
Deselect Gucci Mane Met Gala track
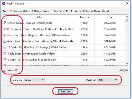[5, 41]
